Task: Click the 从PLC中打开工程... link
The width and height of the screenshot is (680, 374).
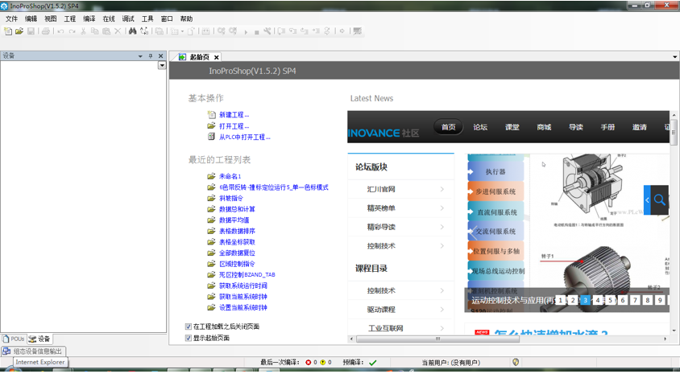Action: pos(245,137)
